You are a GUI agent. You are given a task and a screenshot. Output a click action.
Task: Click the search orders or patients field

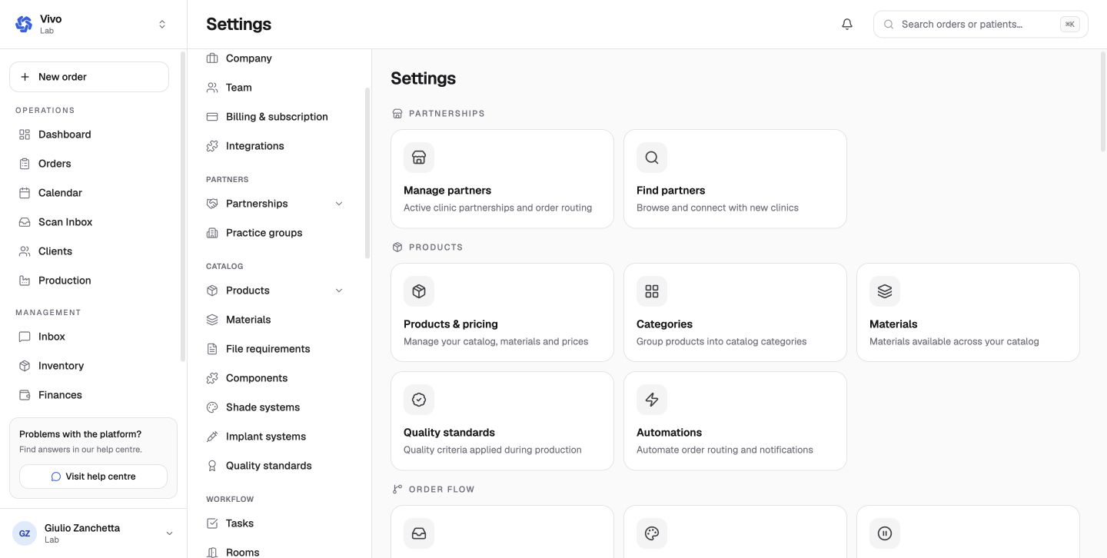980,24
